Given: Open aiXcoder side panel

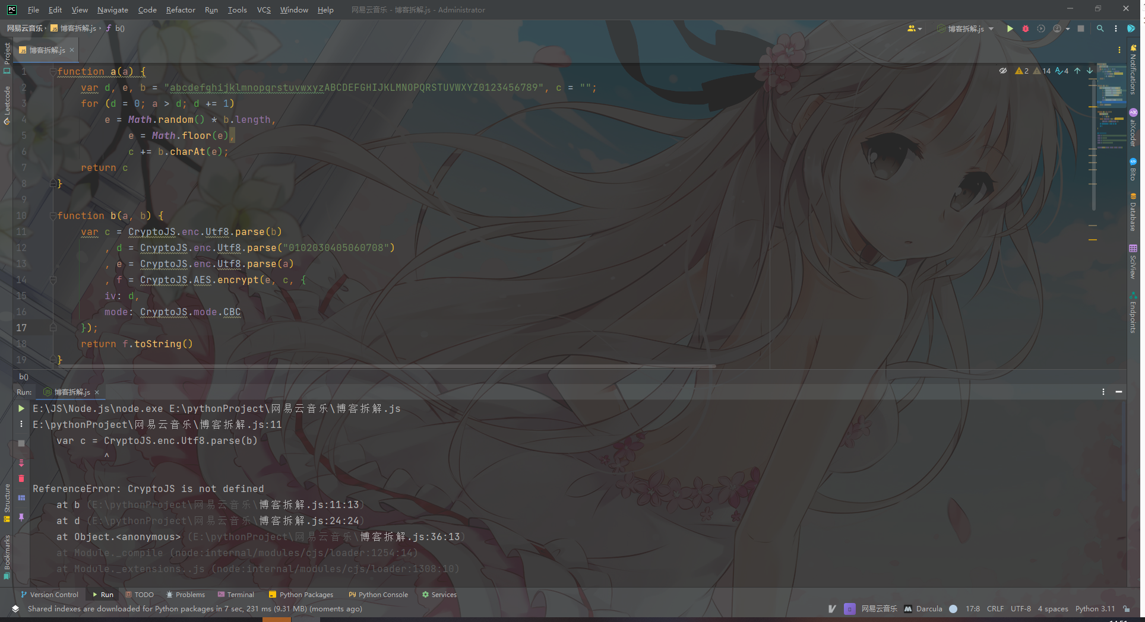Looking at the screenshot, I should pos(1133,128).
